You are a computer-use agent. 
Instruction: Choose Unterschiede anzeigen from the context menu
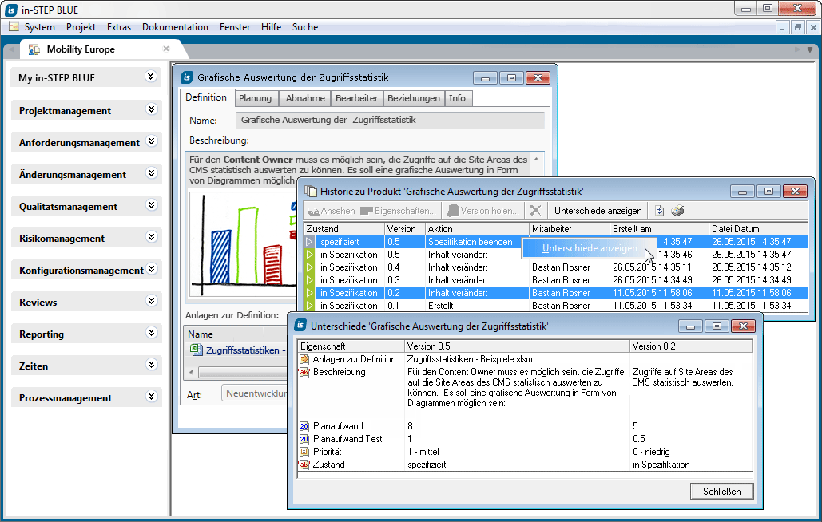pyautogui.click(x=589, y=248)
